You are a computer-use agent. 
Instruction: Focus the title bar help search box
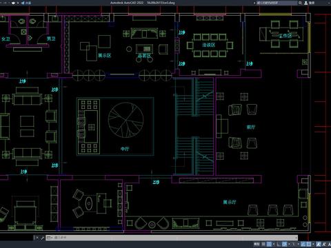(x=277, y=3)
